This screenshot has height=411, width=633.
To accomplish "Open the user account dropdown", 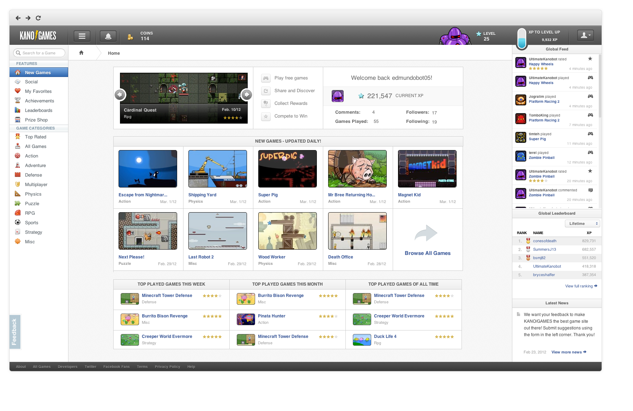I will (x=585, y=35).
